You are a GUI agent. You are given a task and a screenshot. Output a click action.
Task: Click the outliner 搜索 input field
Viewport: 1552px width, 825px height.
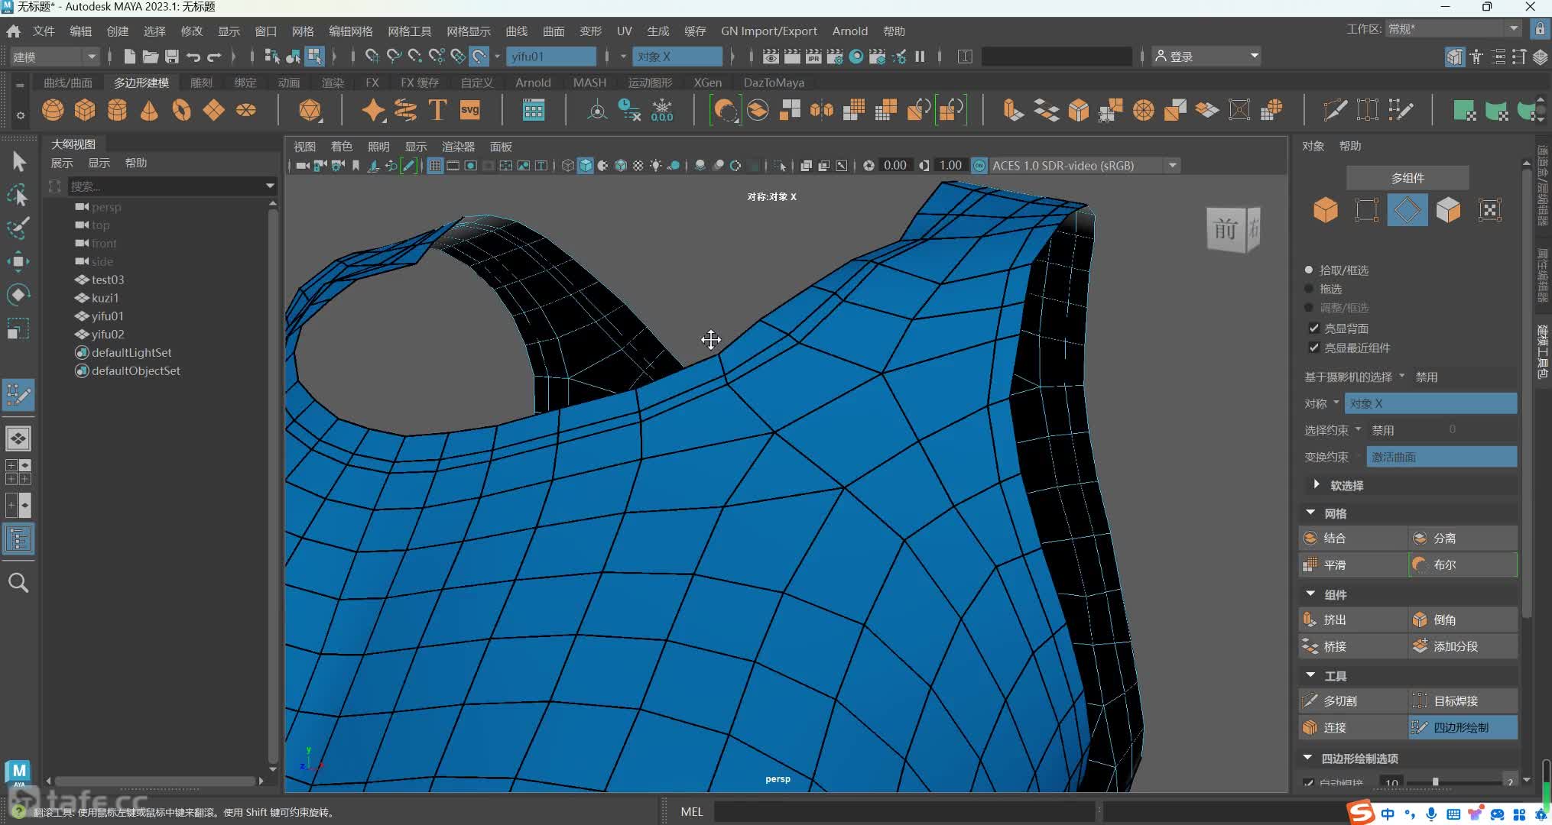pyautogui.click(x=165, y=186)
